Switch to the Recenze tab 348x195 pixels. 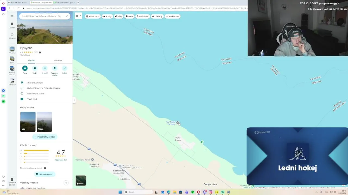[x=58, y=60]
